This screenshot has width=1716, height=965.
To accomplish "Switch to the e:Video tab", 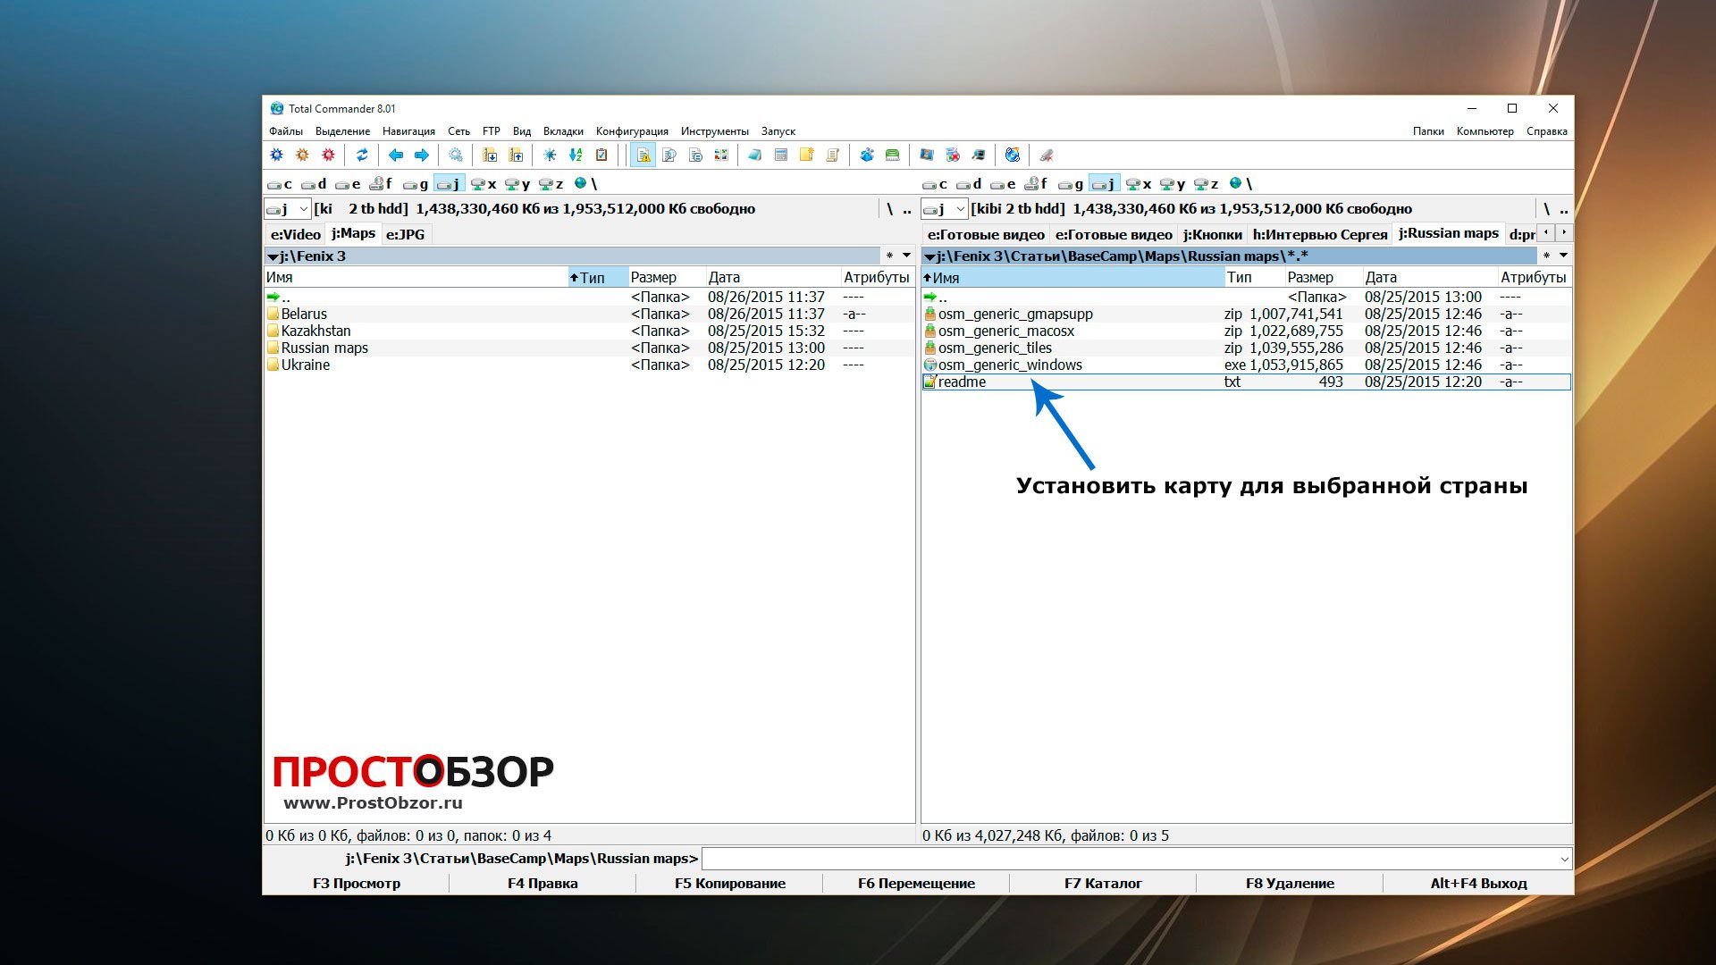I will pyautogui.click(x=295, y=234).
